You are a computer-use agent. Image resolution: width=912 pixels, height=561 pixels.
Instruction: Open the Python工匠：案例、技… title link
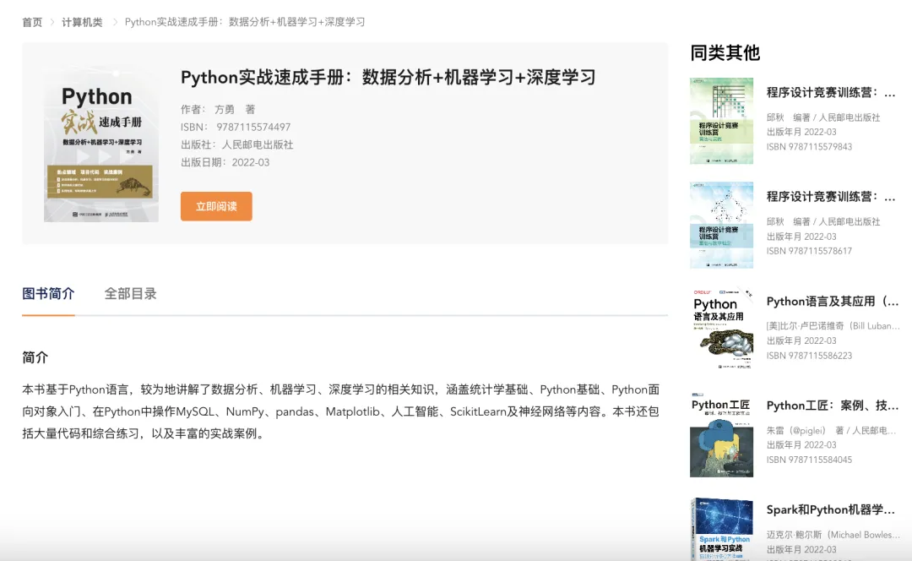[x=833, y=406]
